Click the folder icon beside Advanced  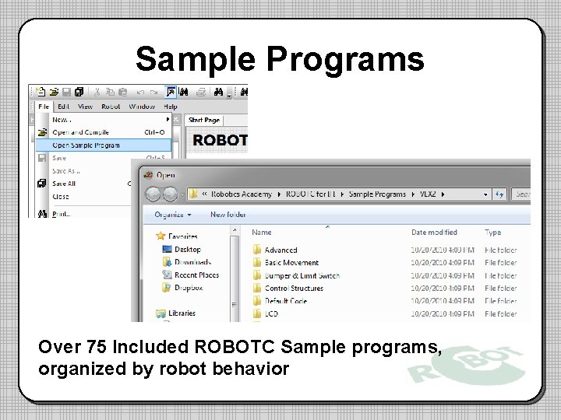(x=257, y=250)
